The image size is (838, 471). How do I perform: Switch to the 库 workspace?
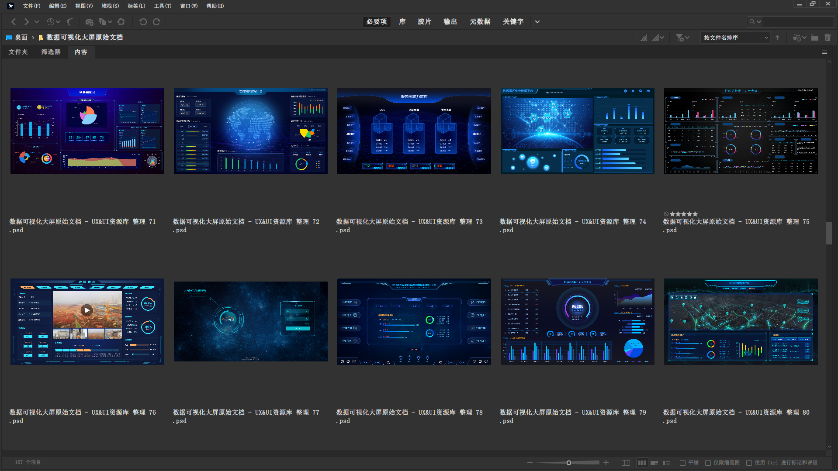pos(402,22)
